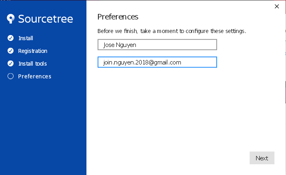Click the Registration step checkmark icon
The height and width of the screenshot is (175, 286).
click(x=11, y=51)
